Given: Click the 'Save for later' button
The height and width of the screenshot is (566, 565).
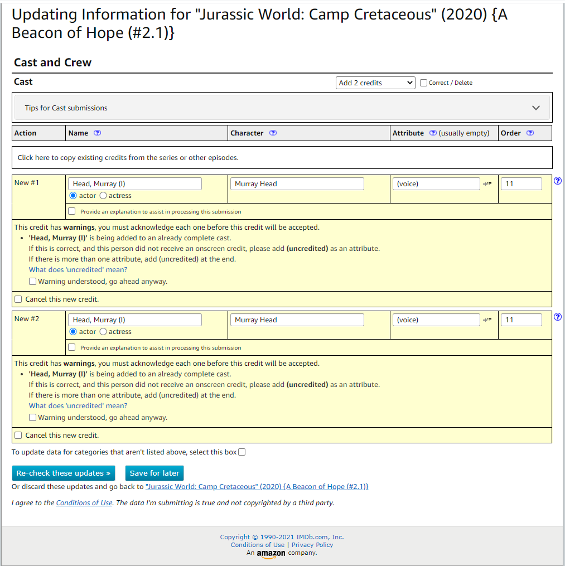Looking at the screenshot, I should click(154, 473).
